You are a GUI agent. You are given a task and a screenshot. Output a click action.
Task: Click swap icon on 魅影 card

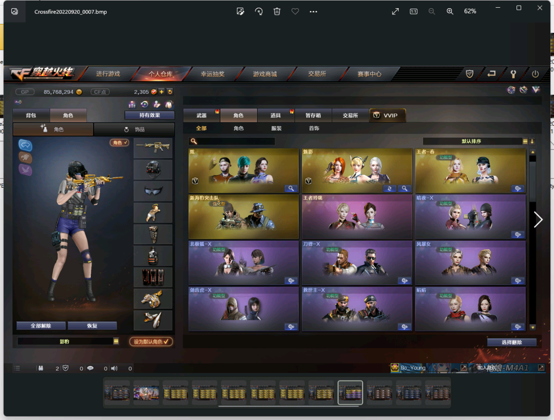(x=390, y=188)
